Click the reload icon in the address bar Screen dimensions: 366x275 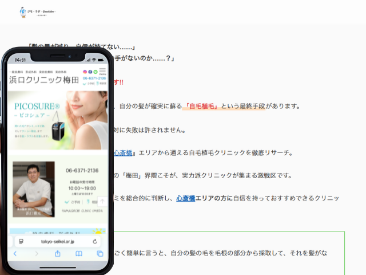tap(94, 241)
